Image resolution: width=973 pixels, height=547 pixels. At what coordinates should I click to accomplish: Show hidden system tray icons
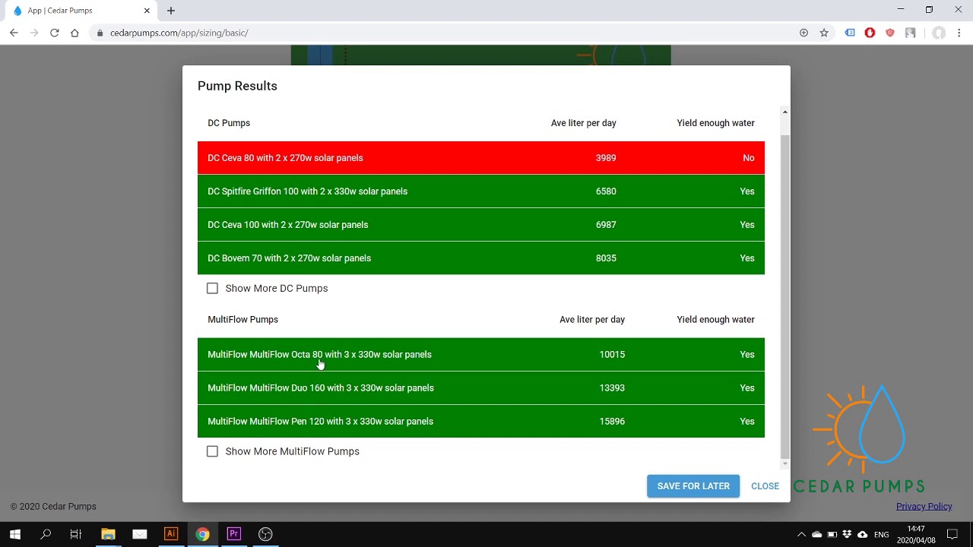pos(801,535)
